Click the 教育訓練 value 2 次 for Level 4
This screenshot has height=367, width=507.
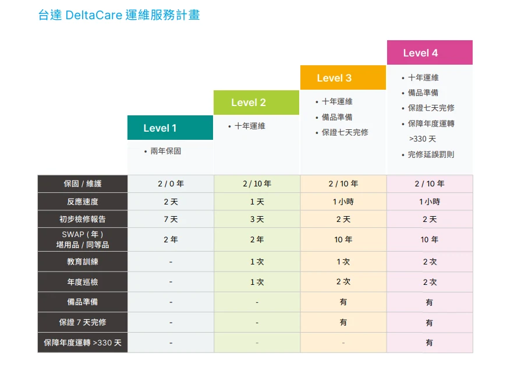point(430,262)
